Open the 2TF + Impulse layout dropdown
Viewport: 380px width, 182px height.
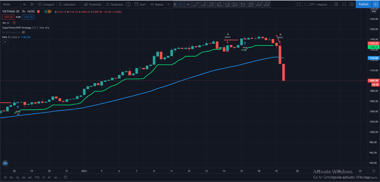click(318, 4)
